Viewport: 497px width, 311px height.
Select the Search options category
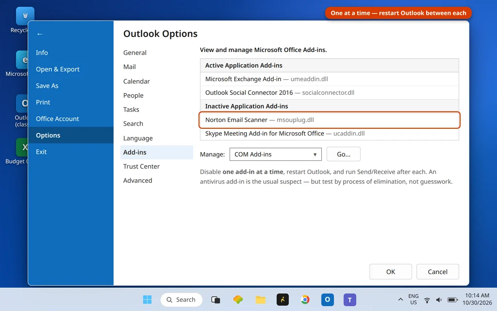(x=157, y=124)
